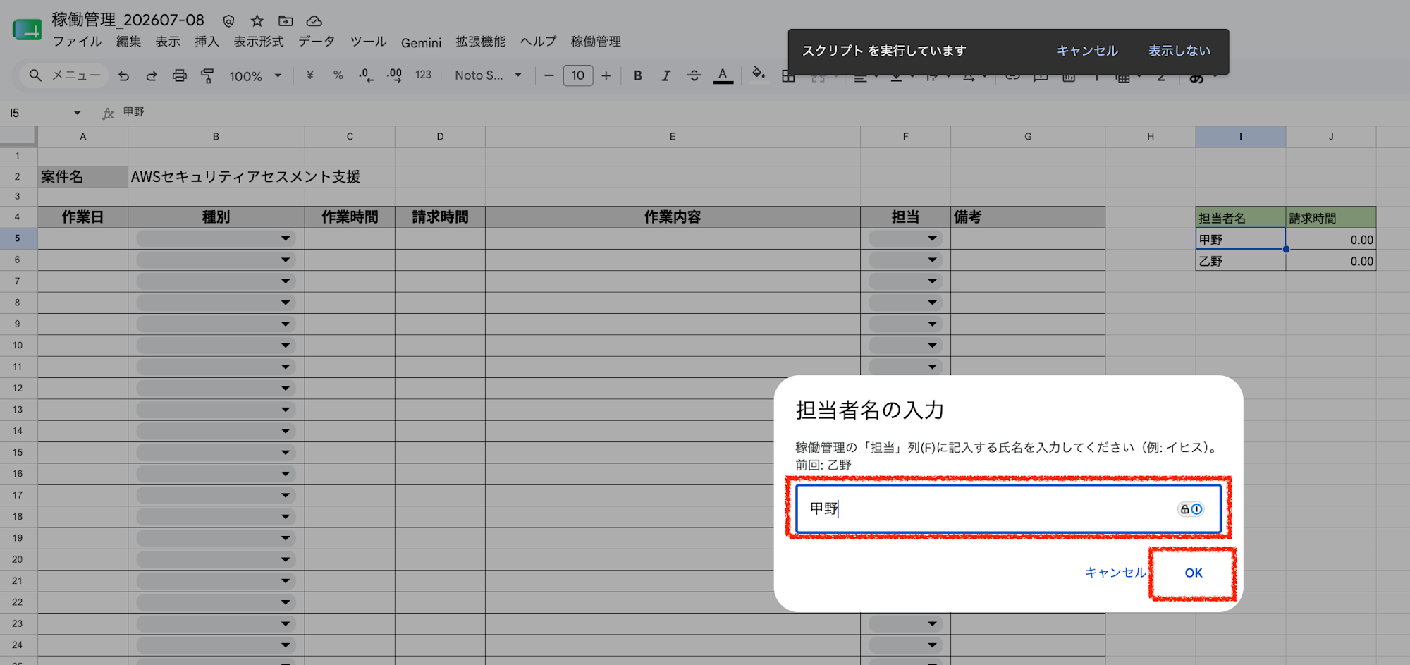Open the ヘルプ menu
Screen dimensions: 1410x665
(x=539, y=42)
